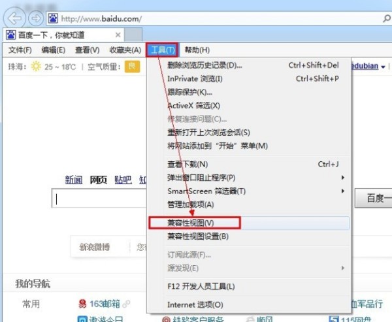Open the edubian account dropdown
The width and height of the screenshot is (392, 322).
383,67
